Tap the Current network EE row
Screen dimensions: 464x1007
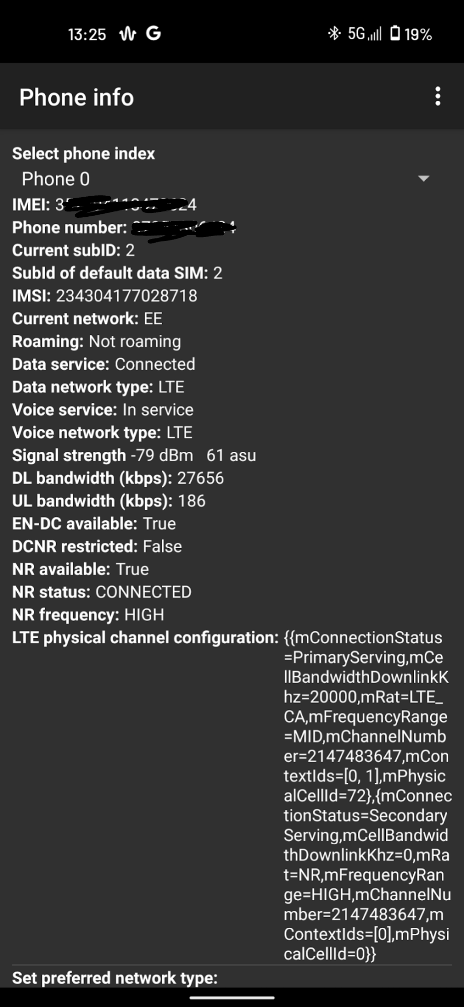pyautogui.click(x=87, y=319)
